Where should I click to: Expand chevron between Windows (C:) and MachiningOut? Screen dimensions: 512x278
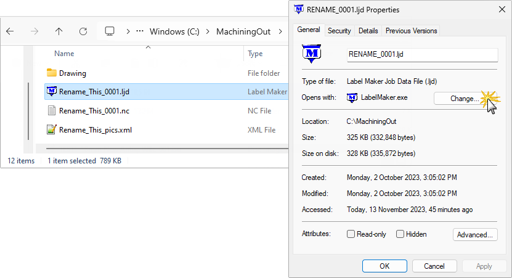(x=209, y=31)
